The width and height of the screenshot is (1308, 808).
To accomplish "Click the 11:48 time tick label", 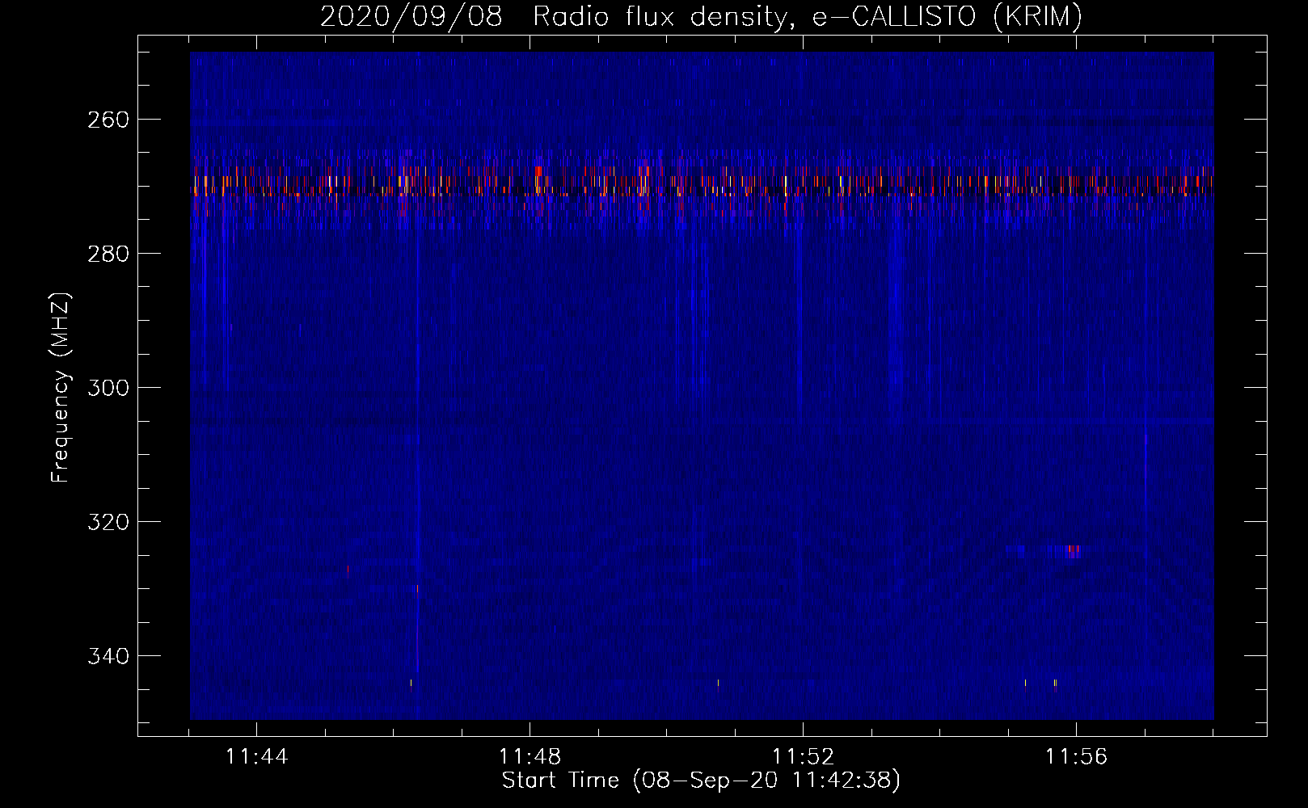I will 530,757.
